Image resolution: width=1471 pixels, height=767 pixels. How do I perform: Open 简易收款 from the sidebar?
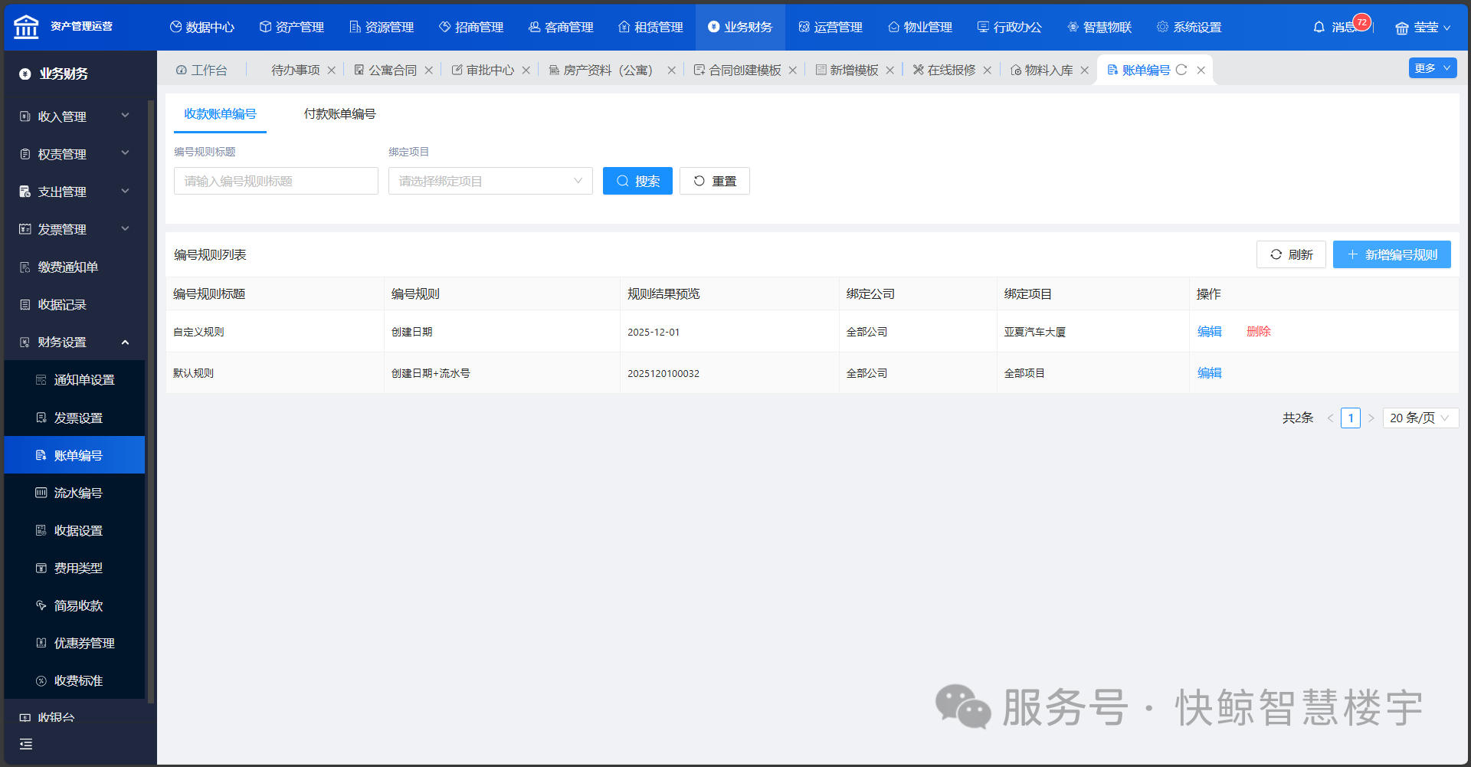[77, 605]
